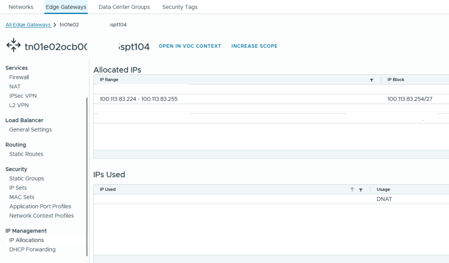Image resolution: width=449 pixels, height=263 pixels.
Task: Sort IP Used column with arrow
Action: pyautogui.click(x=352, y=189)
